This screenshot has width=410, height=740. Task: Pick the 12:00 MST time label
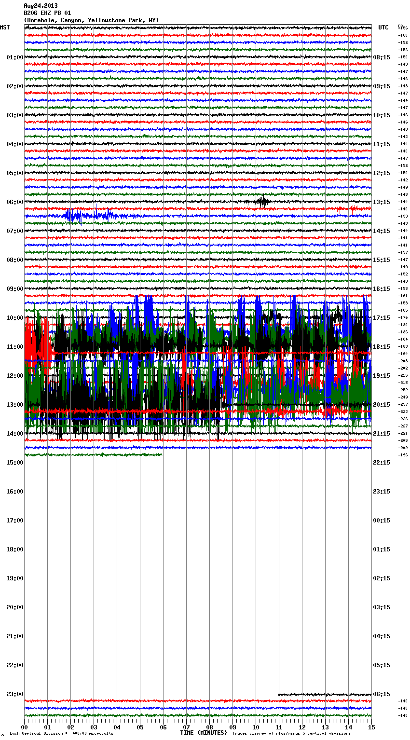15,376
